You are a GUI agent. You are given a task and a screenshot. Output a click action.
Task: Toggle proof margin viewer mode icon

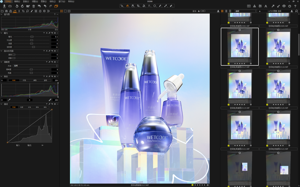coord(69,11)
